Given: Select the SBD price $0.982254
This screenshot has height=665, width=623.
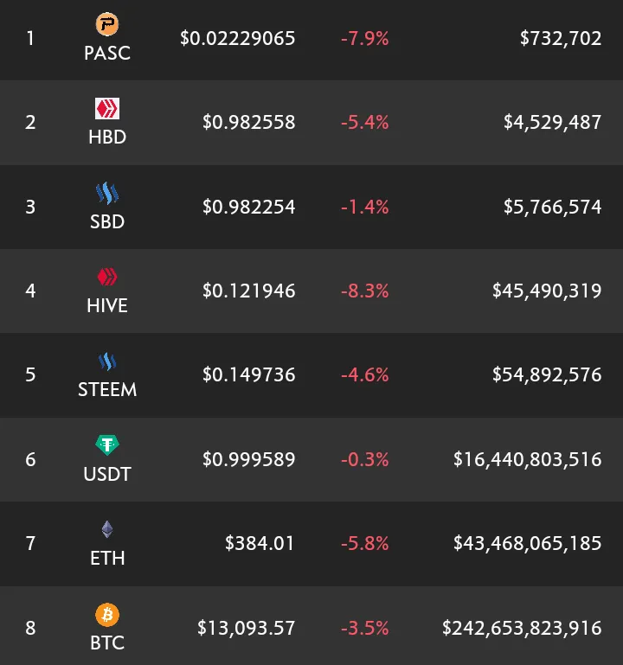Looking at the screenshot, I should (x=248, y=207).
